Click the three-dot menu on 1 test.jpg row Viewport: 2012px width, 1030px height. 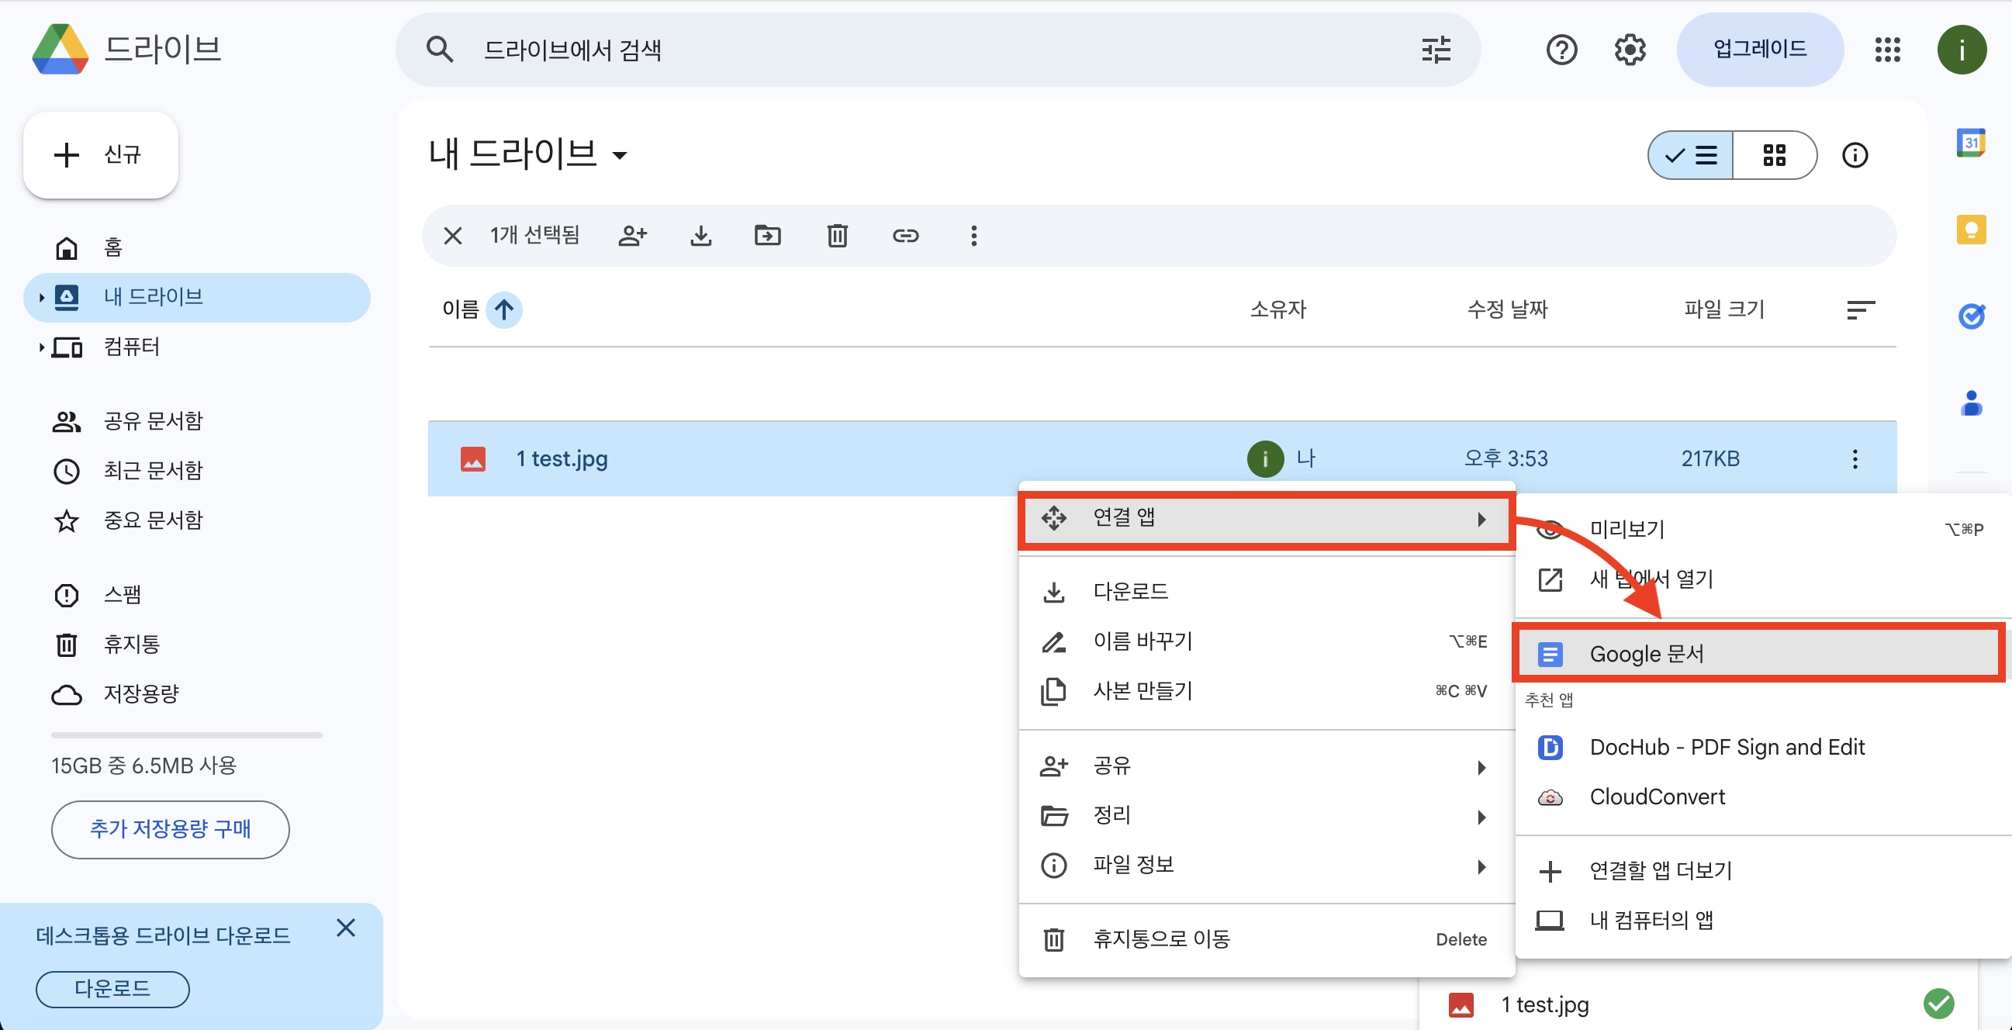1855,458
